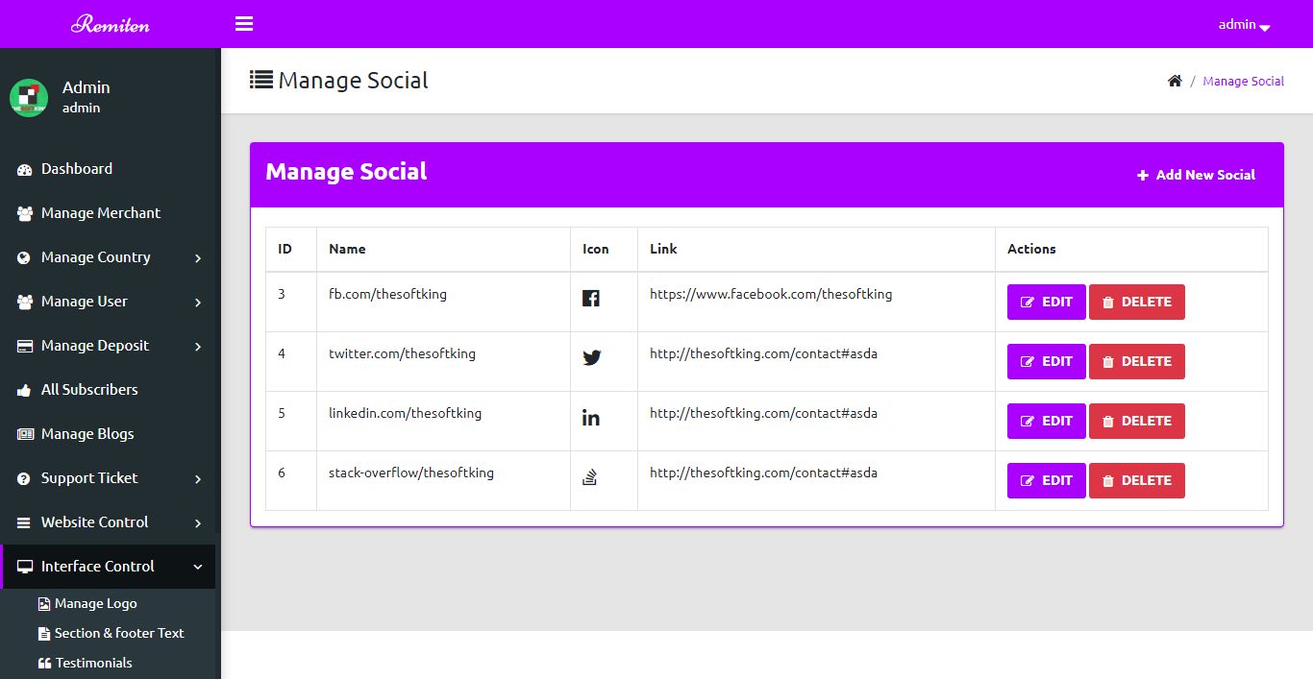Open Dashboard from the sidebar
1313x679 pixels.
click(x=77, y=169)
